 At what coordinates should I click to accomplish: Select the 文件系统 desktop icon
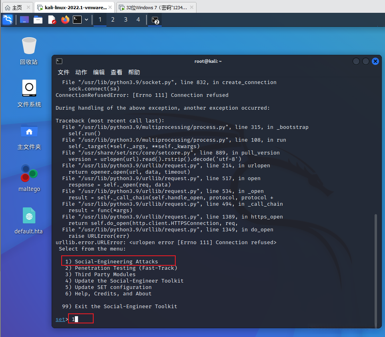tap(29, 94)
